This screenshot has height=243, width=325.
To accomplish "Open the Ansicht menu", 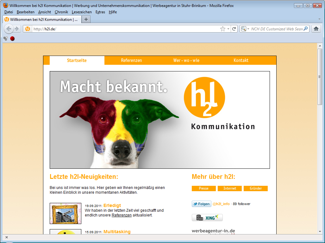I will click(45, 12).
